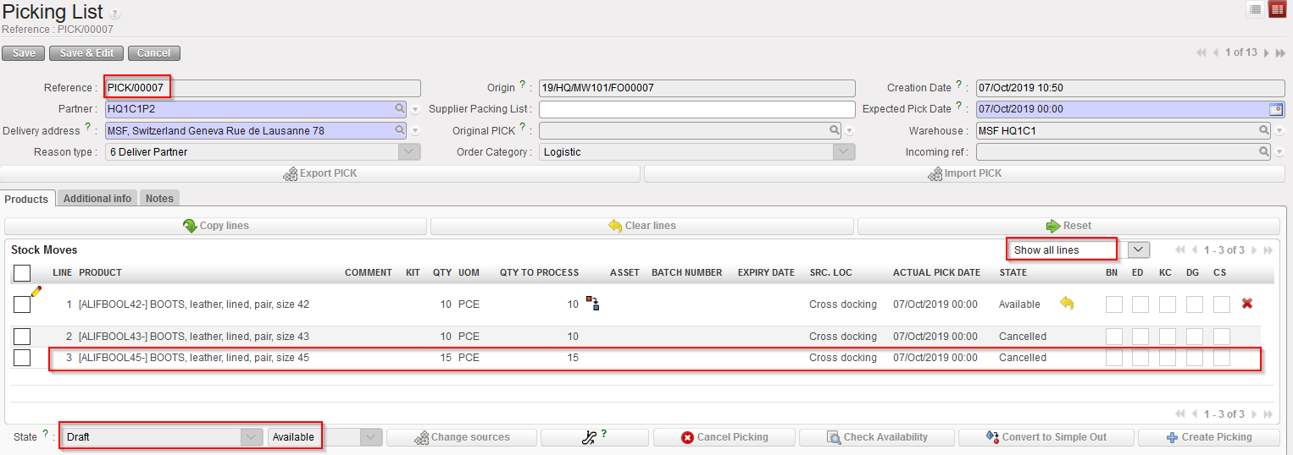
Task: Jump to last record arrow beside '1 of 13'
Action: (x=1280, y=52)
